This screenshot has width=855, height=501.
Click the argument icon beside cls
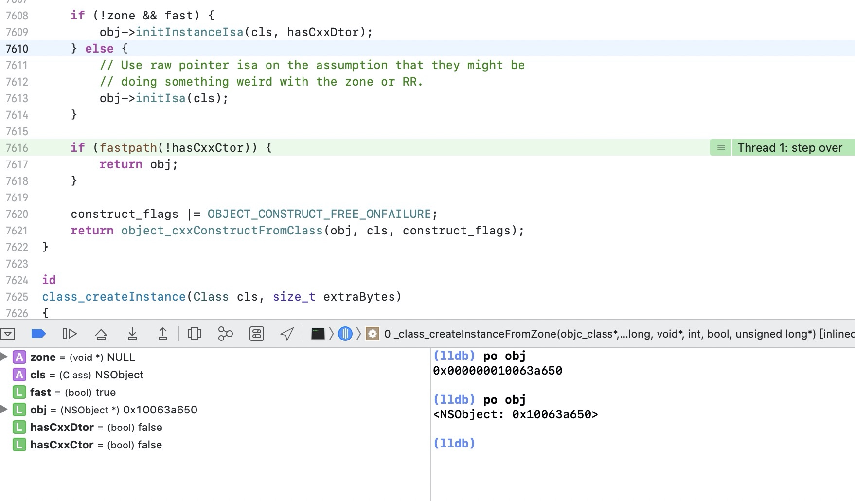coord(19,375)
